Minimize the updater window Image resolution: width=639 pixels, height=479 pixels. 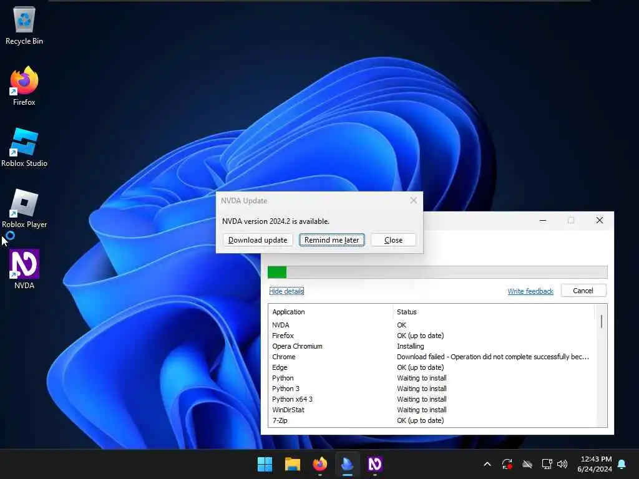pos(543,220)
